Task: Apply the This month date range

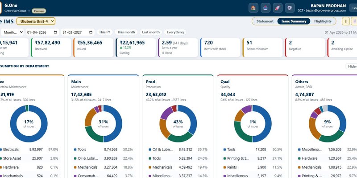Action: pos(126,32)
